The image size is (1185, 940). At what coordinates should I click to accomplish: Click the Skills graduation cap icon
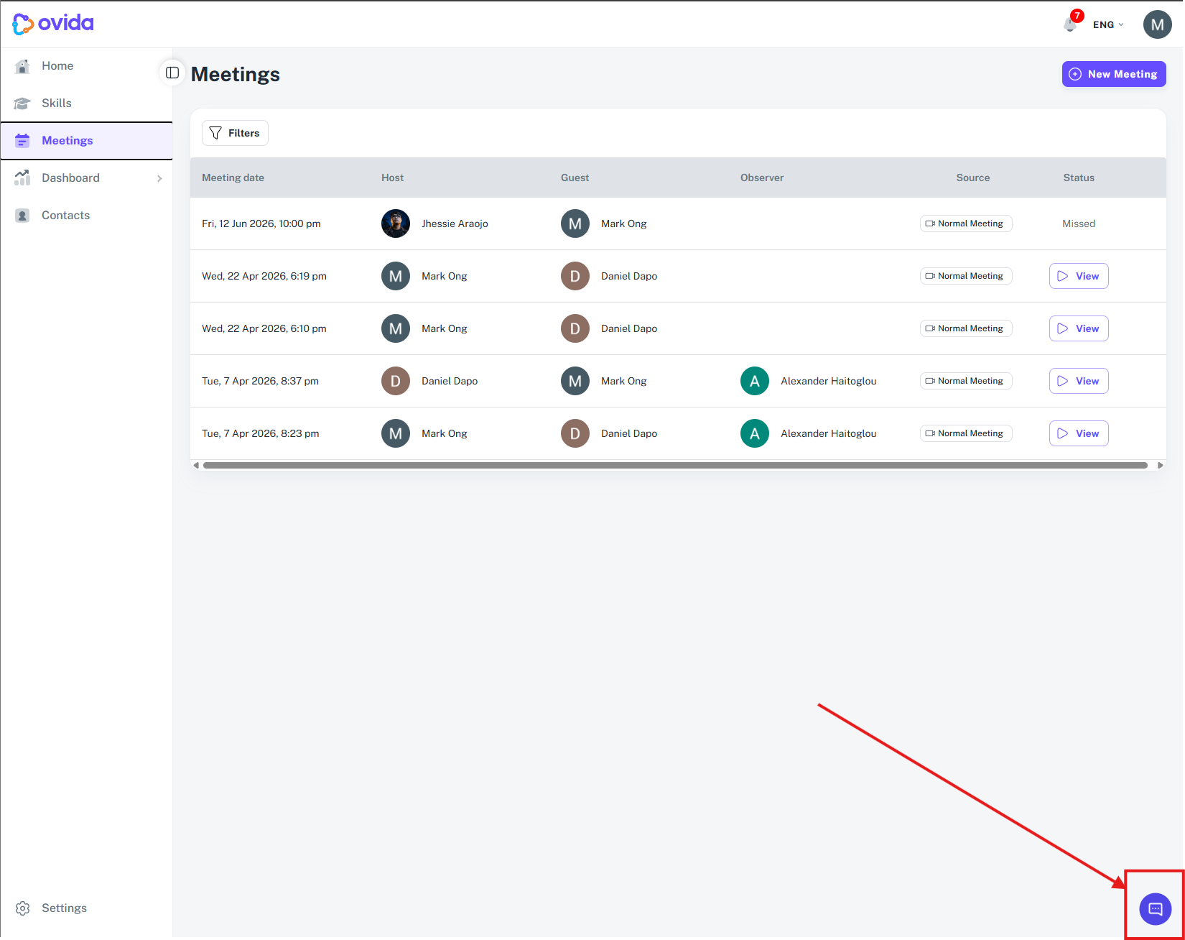pos(22,103)
